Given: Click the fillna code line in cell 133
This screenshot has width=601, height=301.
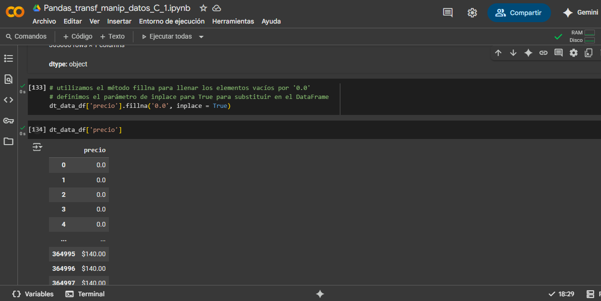Looking at the screenshot, I should click(140, 106).
